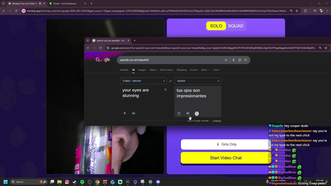Image resolution: width=331 pixels, height=186 pixels.
Task: Open target language Spanish dropdown
Action: click(198, 81)
